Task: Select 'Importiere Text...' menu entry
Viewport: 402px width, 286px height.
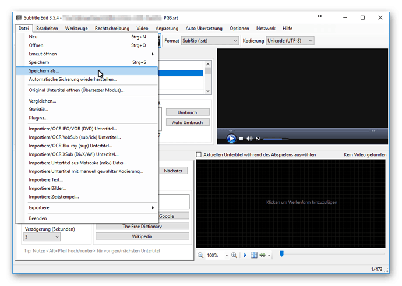Action: (87, 179)
